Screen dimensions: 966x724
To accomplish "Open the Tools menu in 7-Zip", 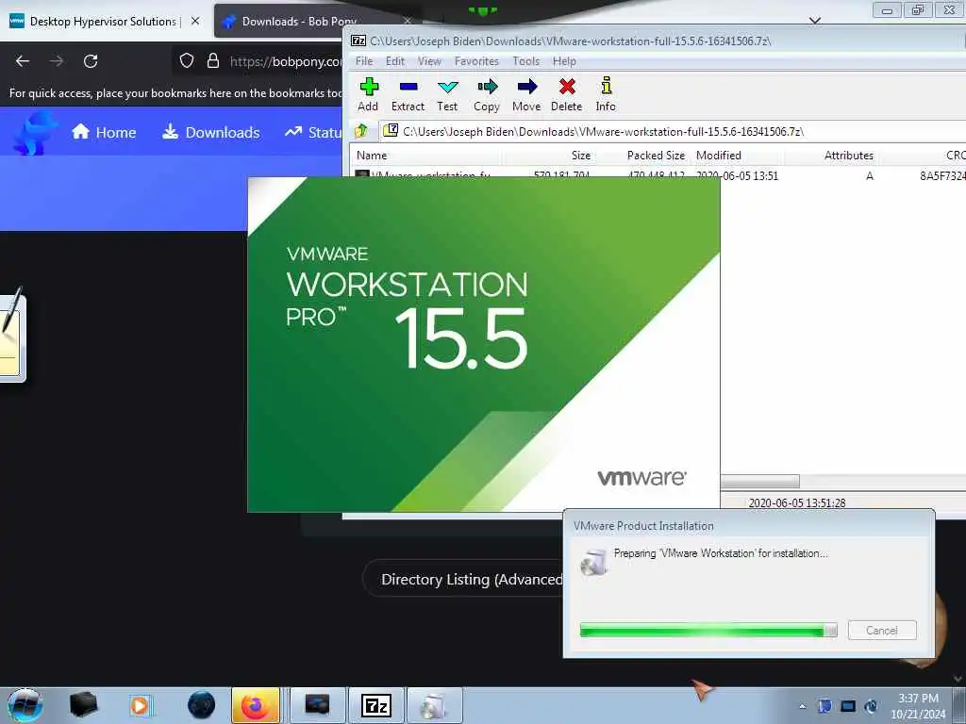I will coord(525,61).
